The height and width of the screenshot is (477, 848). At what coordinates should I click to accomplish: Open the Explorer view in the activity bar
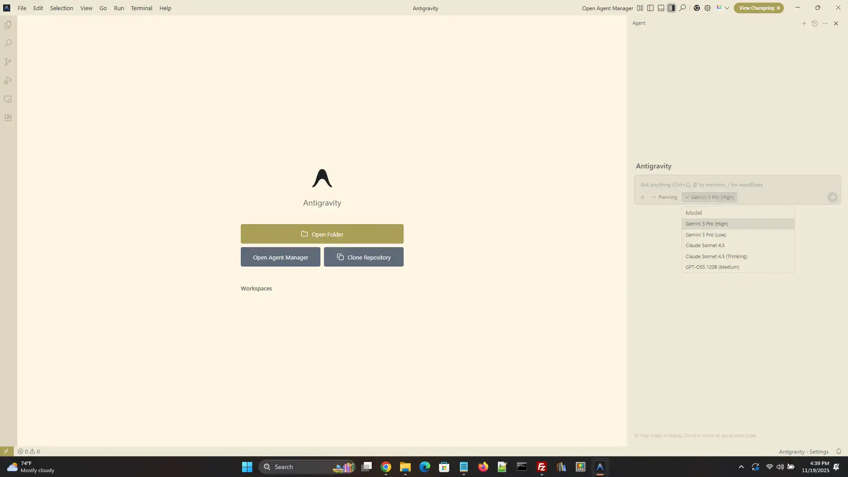(8, 25)
